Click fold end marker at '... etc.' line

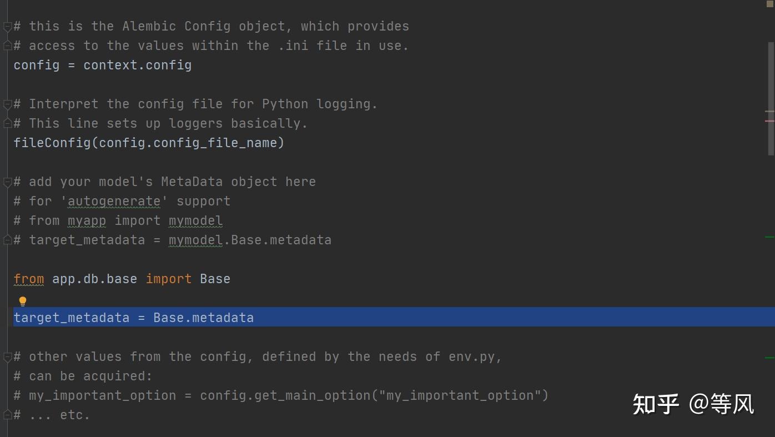pos(7,415)
